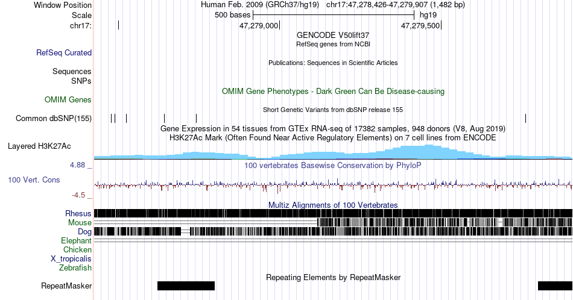Click the Elephant species label
Viewport: 573px width, 300px height.
(x=77, y=240)
